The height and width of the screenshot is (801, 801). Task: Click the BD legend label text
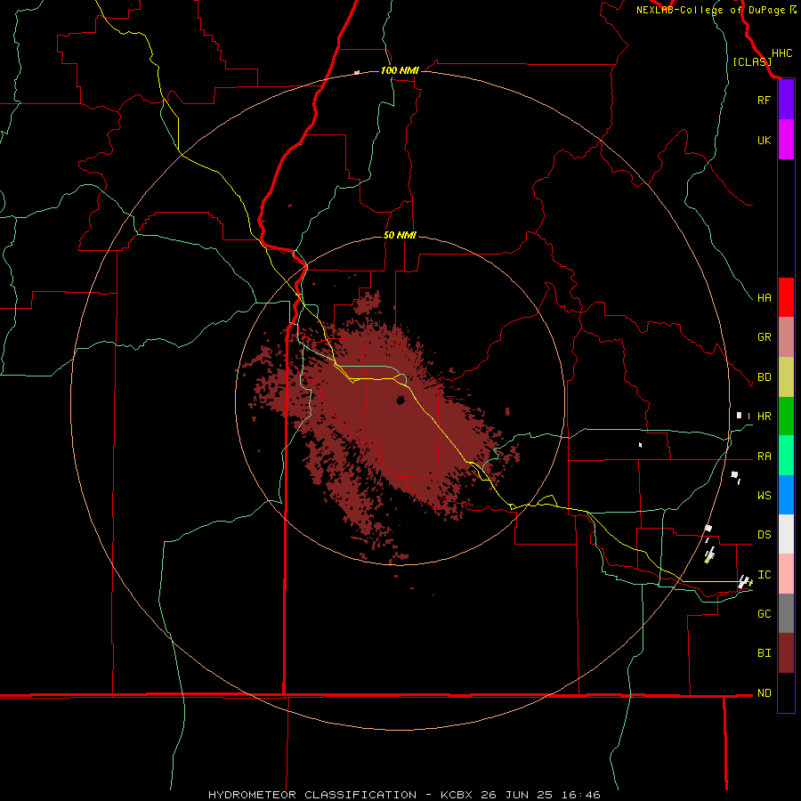click(764, 377)
